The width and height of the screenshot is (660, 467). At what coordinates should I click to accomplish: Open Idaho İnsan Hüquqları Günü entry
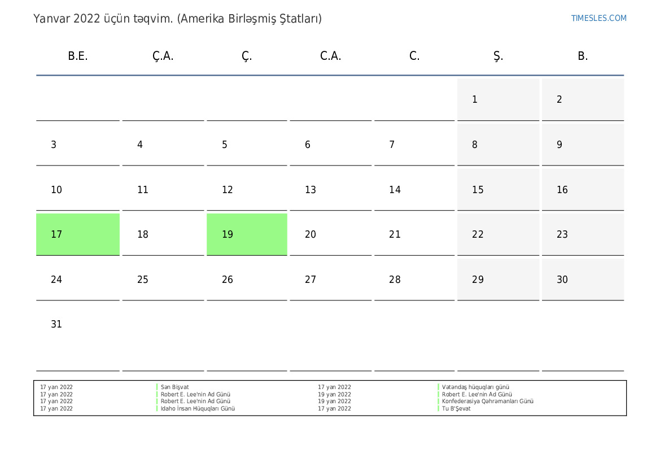click(x=198, y=408)
